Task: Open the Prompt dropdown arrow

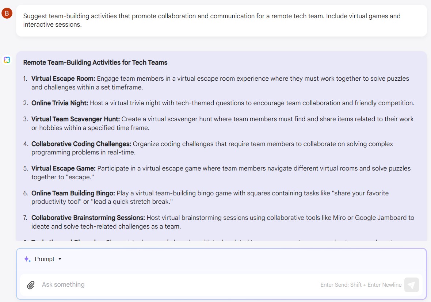Action: 60,259
